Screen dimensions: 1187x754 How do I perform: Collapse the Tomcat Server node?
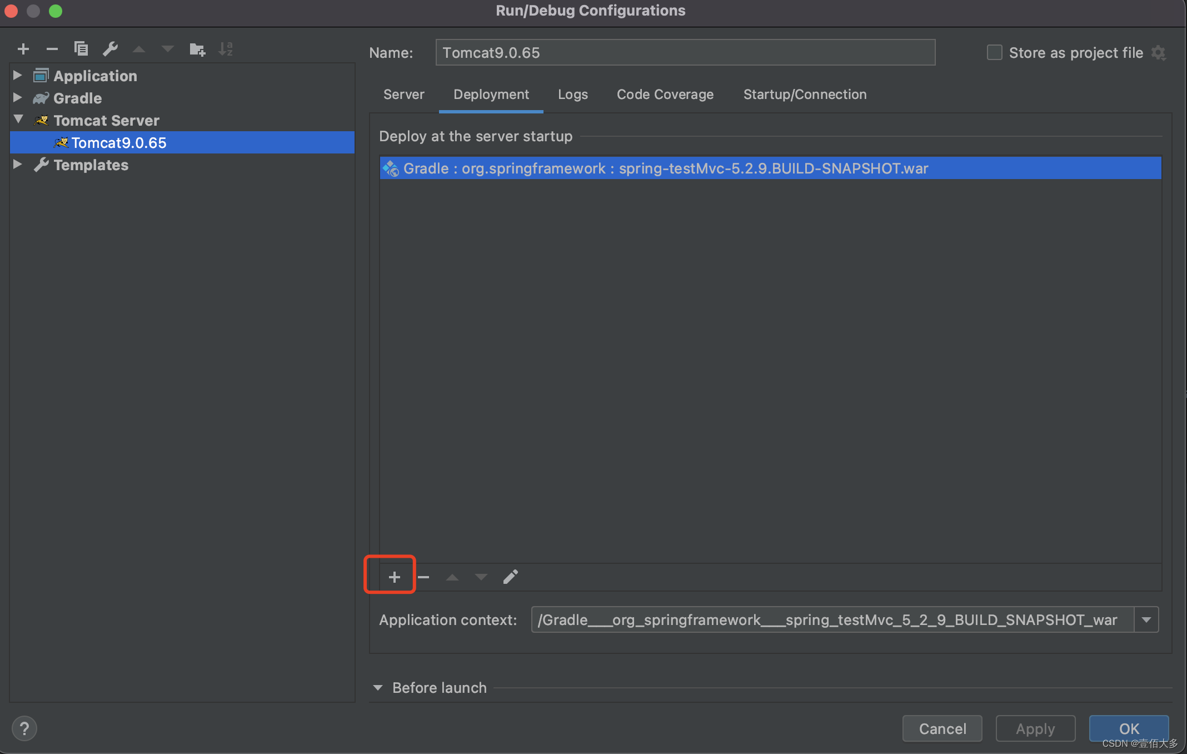tap(18, 120)
